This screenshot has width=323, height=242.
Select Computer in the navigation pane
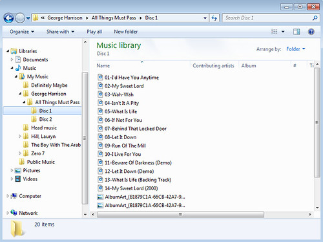point(30,196)
